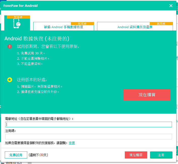Click the text 不能全圖預覽相片

(33, 58)
